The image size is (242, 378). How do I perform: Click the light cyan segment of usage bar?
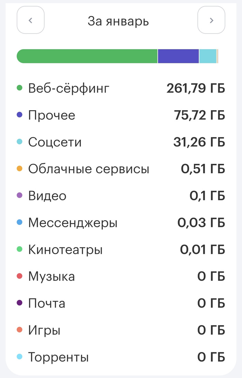[x=207, y=56]
